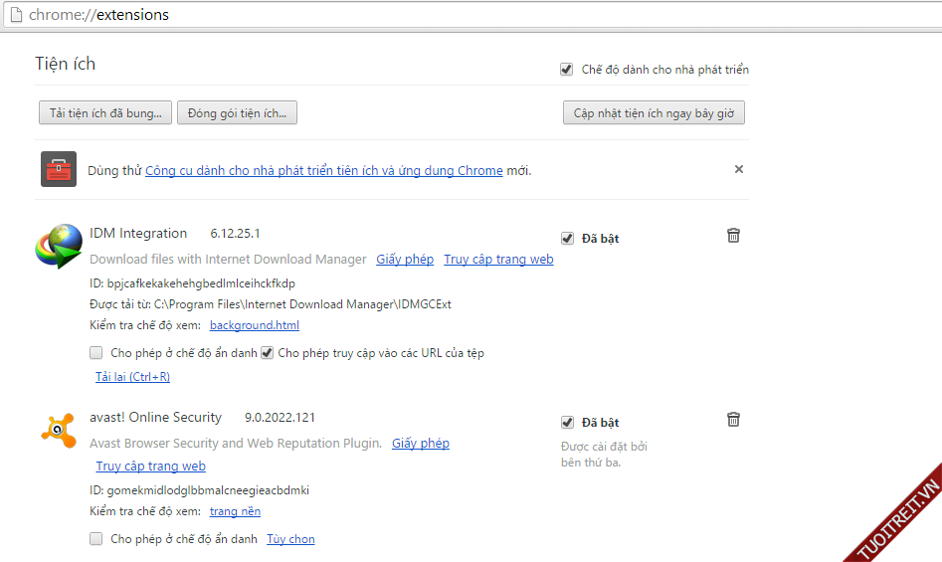
Task: Disable IDM Integration with Đã bật checkbox
Action: coord(567,239)
